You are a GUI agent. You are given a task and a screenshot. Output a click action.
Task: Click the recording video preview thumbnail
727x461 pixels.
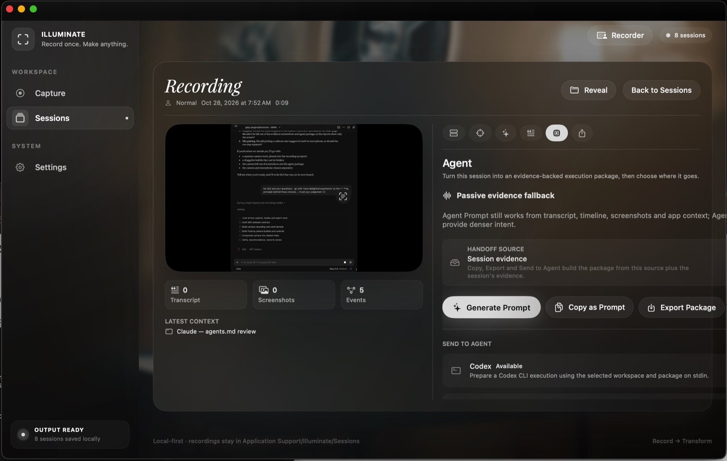pyautogui.click(x=294, y=198)
